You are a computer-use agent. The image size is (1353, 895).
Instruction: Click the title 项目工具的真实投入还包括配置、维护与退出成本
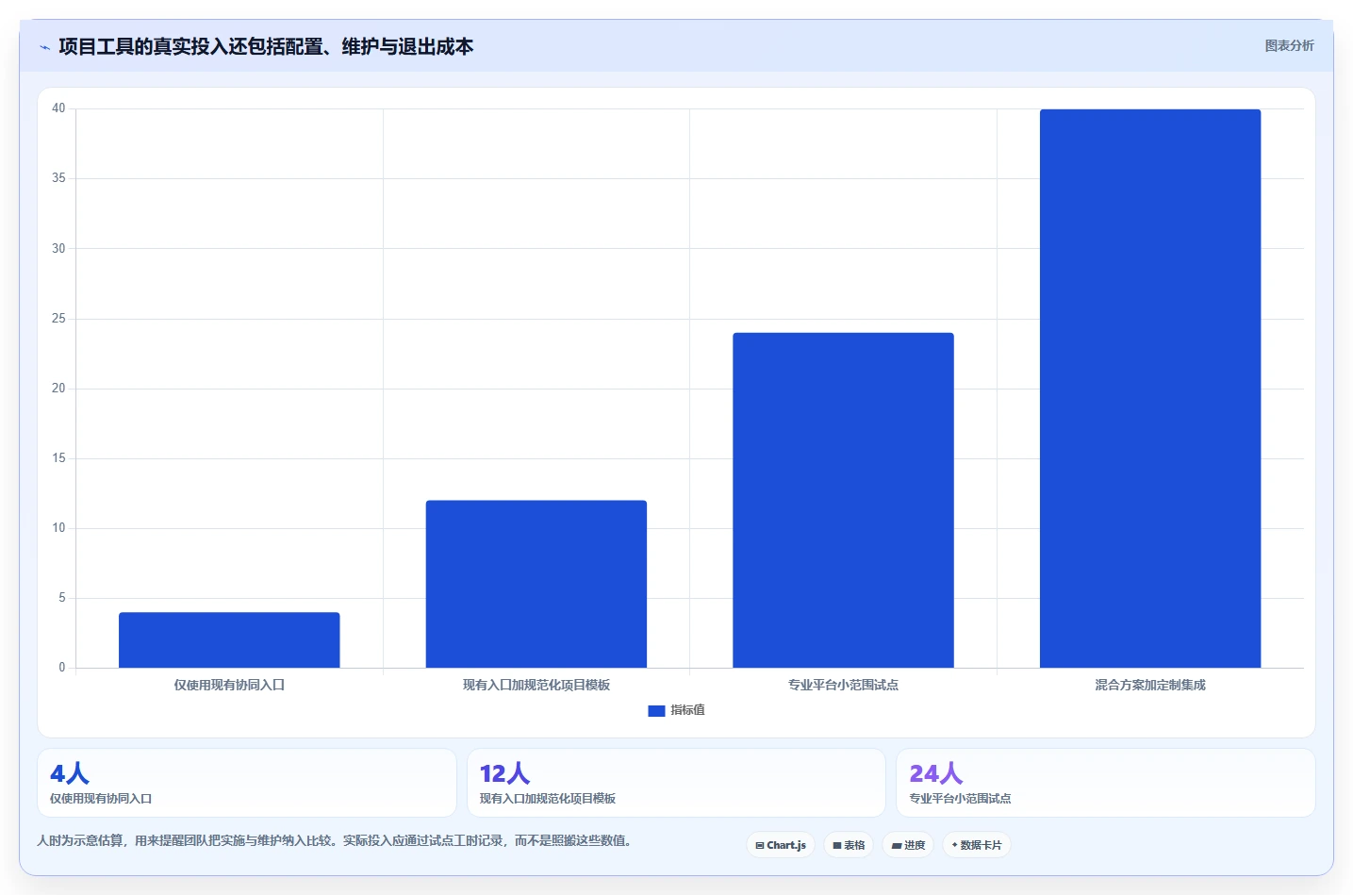(266, 47)
